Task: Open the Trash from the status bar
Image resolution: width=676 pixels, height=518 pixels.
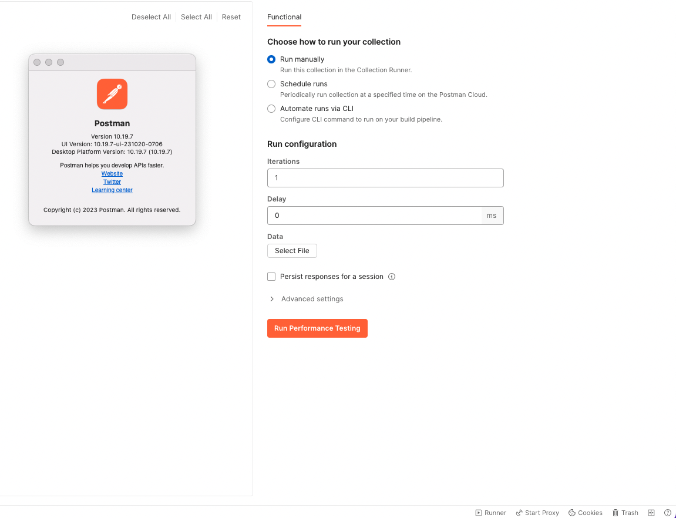Action: (624, 513)
